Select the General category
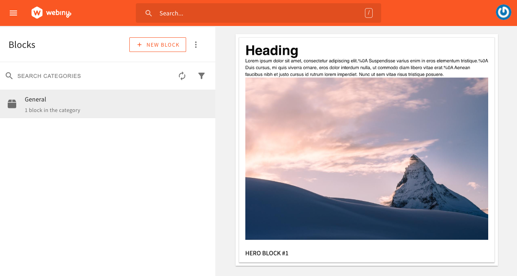Viewport: 517px width, 276px height. (x=107, y=104)
